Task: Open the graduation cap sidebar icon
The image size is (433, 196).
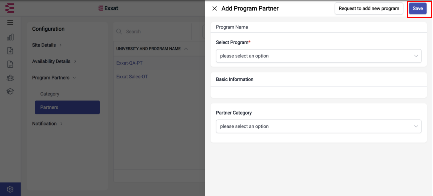Action: pyautogui.click(x=10, y=91)
